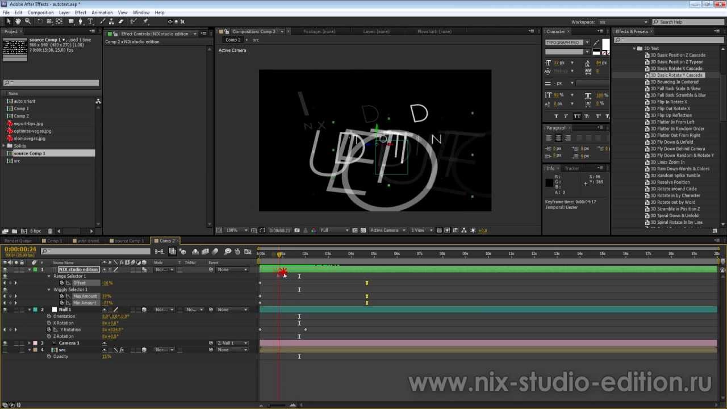Hide the Null 1 layer
The image size is (727, 409).
pos(5,310)
